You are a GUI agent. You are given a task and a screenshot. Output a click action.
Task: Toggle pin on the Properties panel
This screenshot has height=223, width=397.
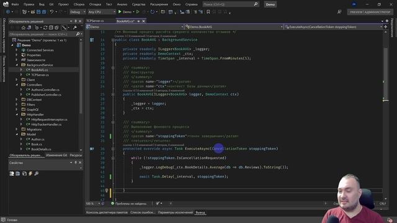pos(76,162)
